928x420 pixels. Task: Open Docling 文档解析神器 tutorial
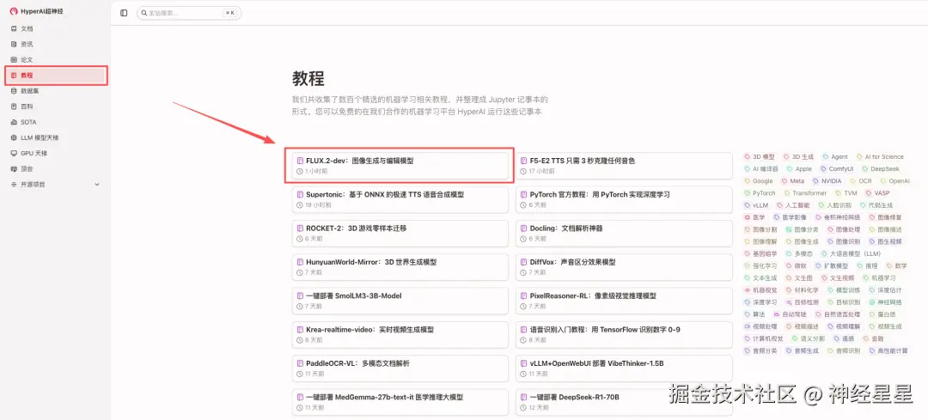click(624, 233)
